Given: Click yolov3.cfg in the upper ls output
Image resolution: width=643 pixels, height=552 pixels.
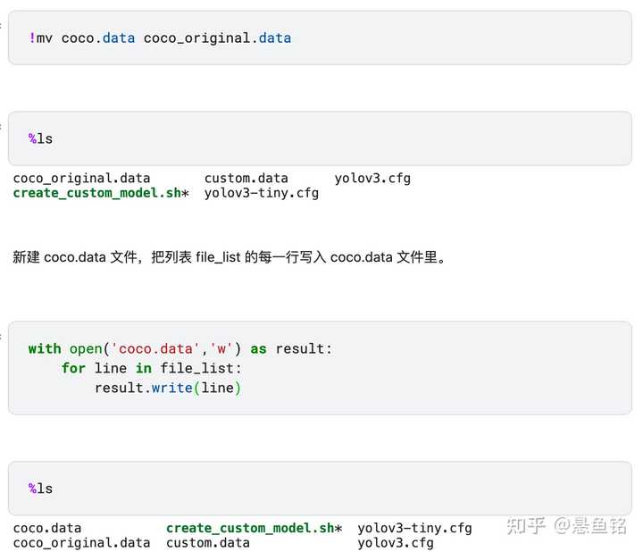Looking at the screenshot, I should tap(372, 178).
